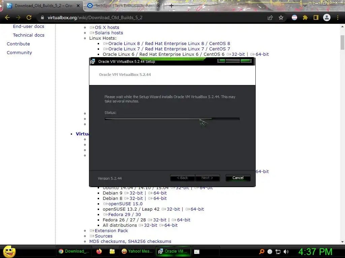Click the greyed Back button in Setup
This screenshot has width=345, height=258.
coord(182,178)
